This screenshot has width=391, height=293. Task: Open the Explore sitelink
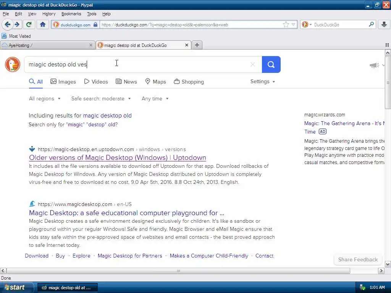pyautogui.click(x=82, y=256)
